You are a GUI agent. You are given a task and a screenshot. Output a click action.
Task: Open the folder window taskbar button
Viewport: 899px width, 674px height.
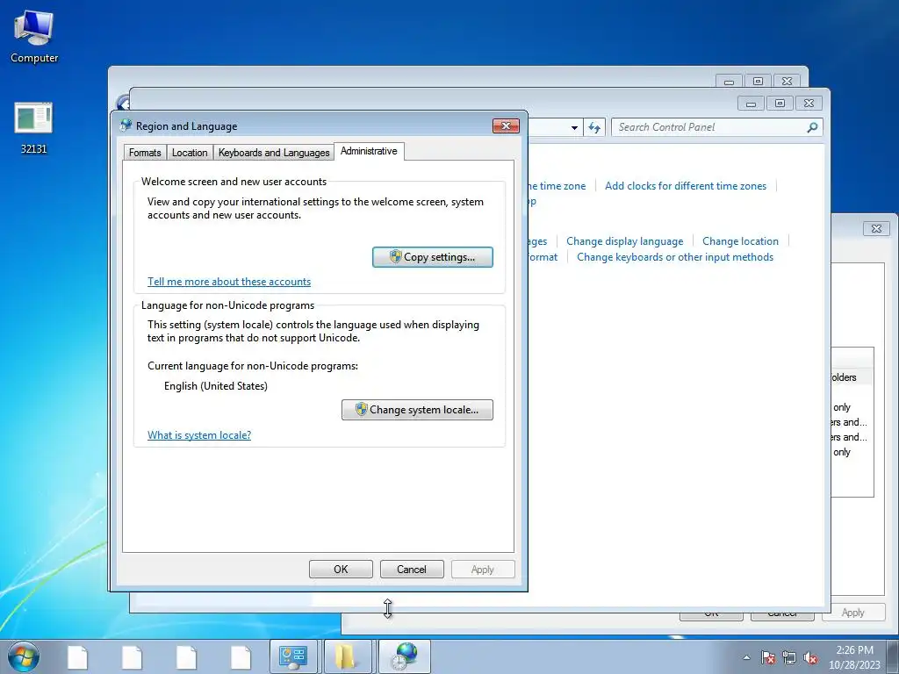[346, 656]
